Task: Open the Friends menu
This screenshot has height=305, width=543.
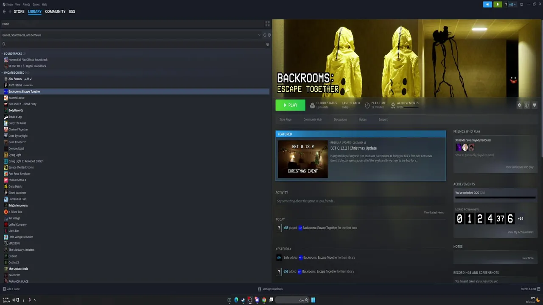Action: click(x=26, y=4)
